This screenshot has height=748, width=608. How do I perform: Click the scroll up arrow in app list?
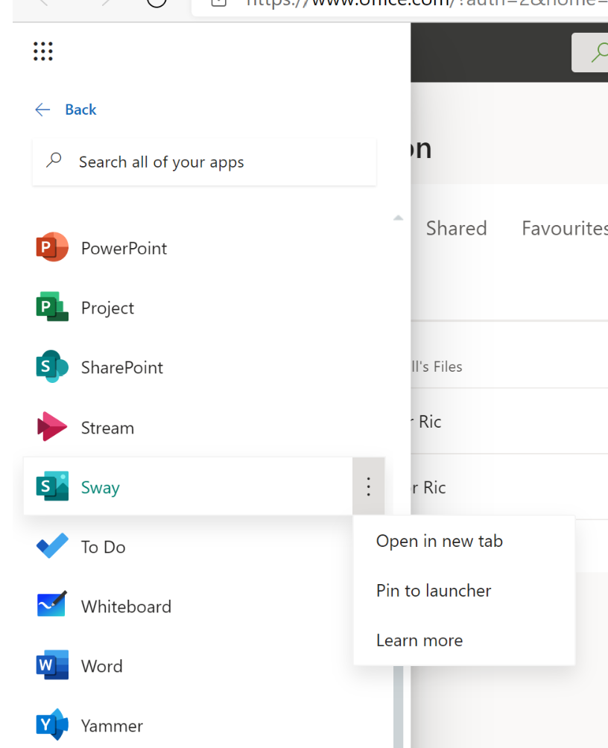coord(398,218)
